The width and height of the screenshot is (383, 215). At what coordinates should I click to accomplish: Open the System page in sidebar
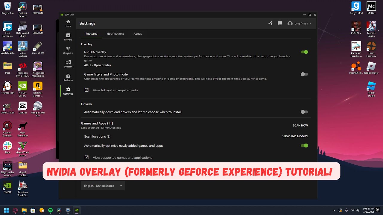coord(68,64)
